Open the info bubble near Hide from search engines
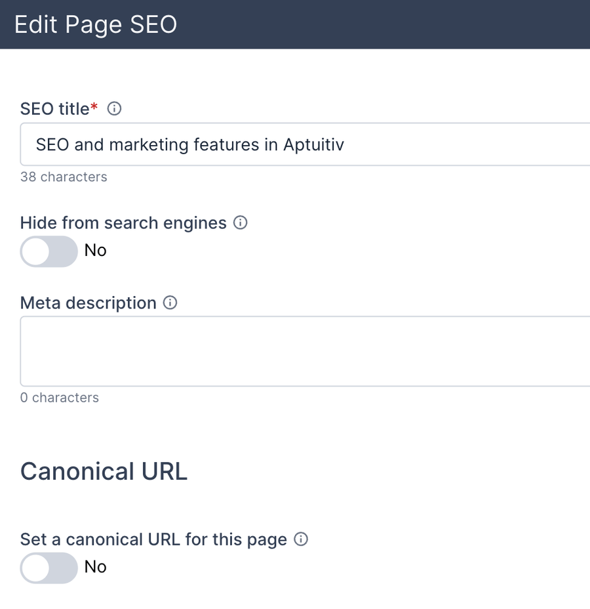 coord(240,222)
